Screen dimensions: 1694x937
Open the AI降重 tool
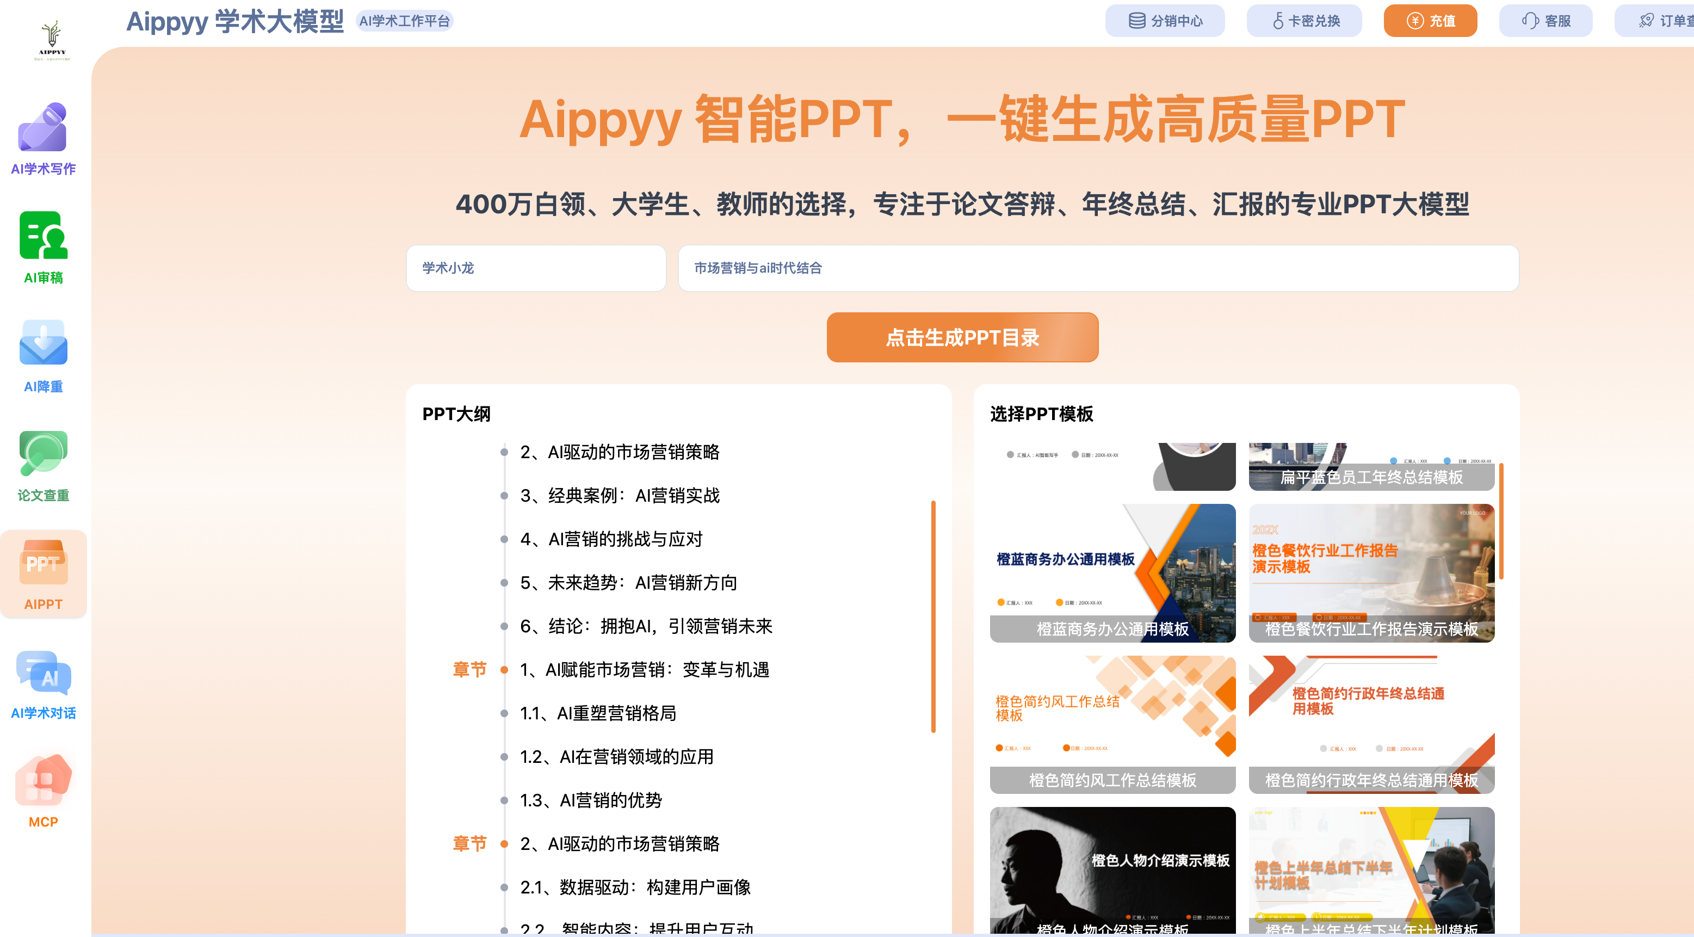(x=42, y=357)
